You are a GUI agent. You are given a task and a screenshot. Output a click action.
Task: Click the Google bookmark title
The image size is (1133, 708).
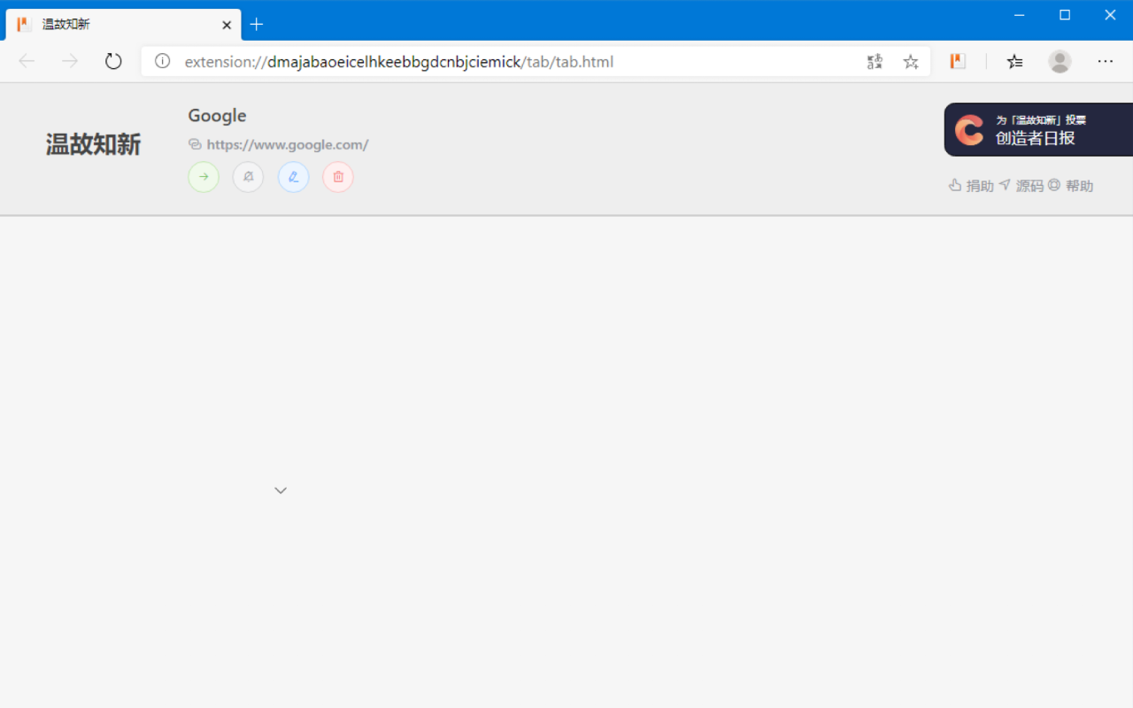click(217, 115)
